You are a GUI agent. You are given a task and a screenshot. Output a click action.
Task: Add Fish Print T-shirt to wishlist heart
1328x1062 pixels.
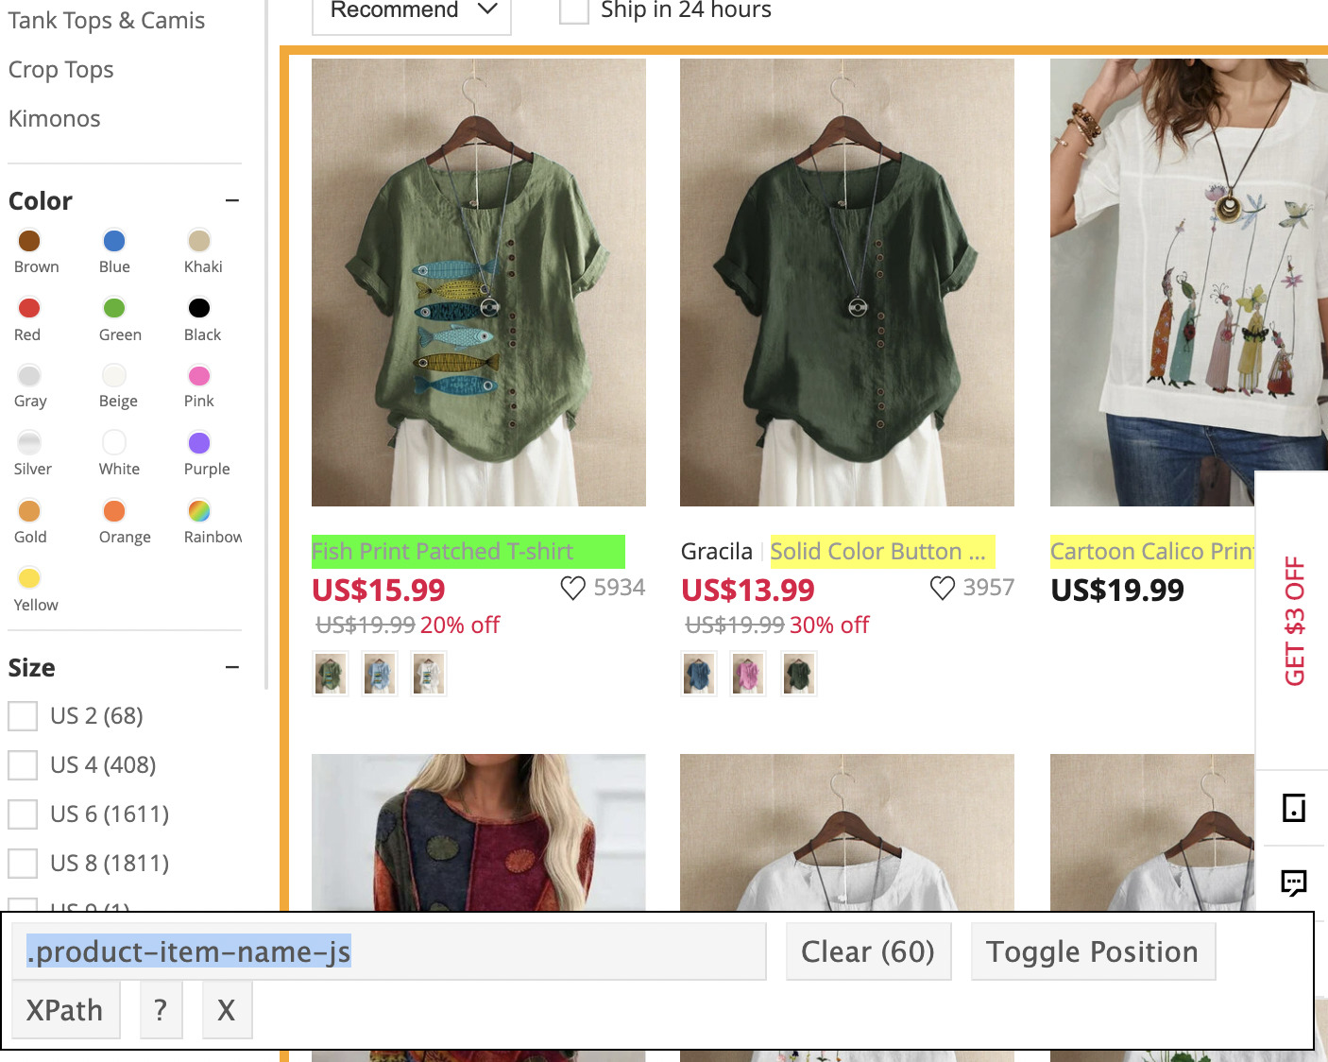[x=572, y=588]
